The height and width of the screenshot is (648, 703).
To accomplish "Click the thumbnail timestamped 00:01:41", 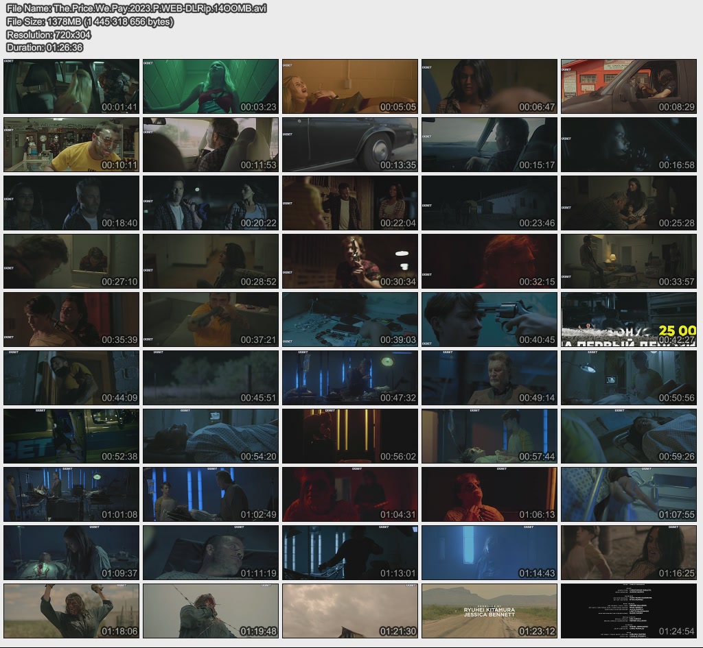I will (x=71, y=86).
